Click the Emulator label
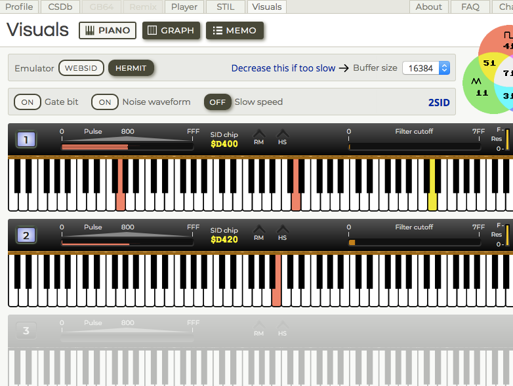513x386 pixels. pos(34,68)
